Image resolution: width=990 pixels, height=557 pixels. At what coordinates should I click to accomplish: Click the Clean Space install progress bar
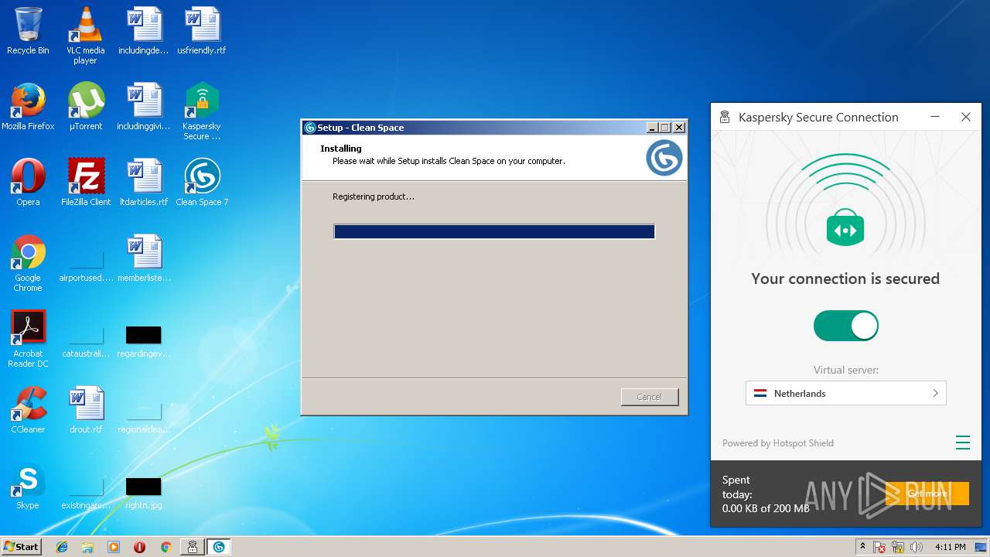tap(494, 231)
